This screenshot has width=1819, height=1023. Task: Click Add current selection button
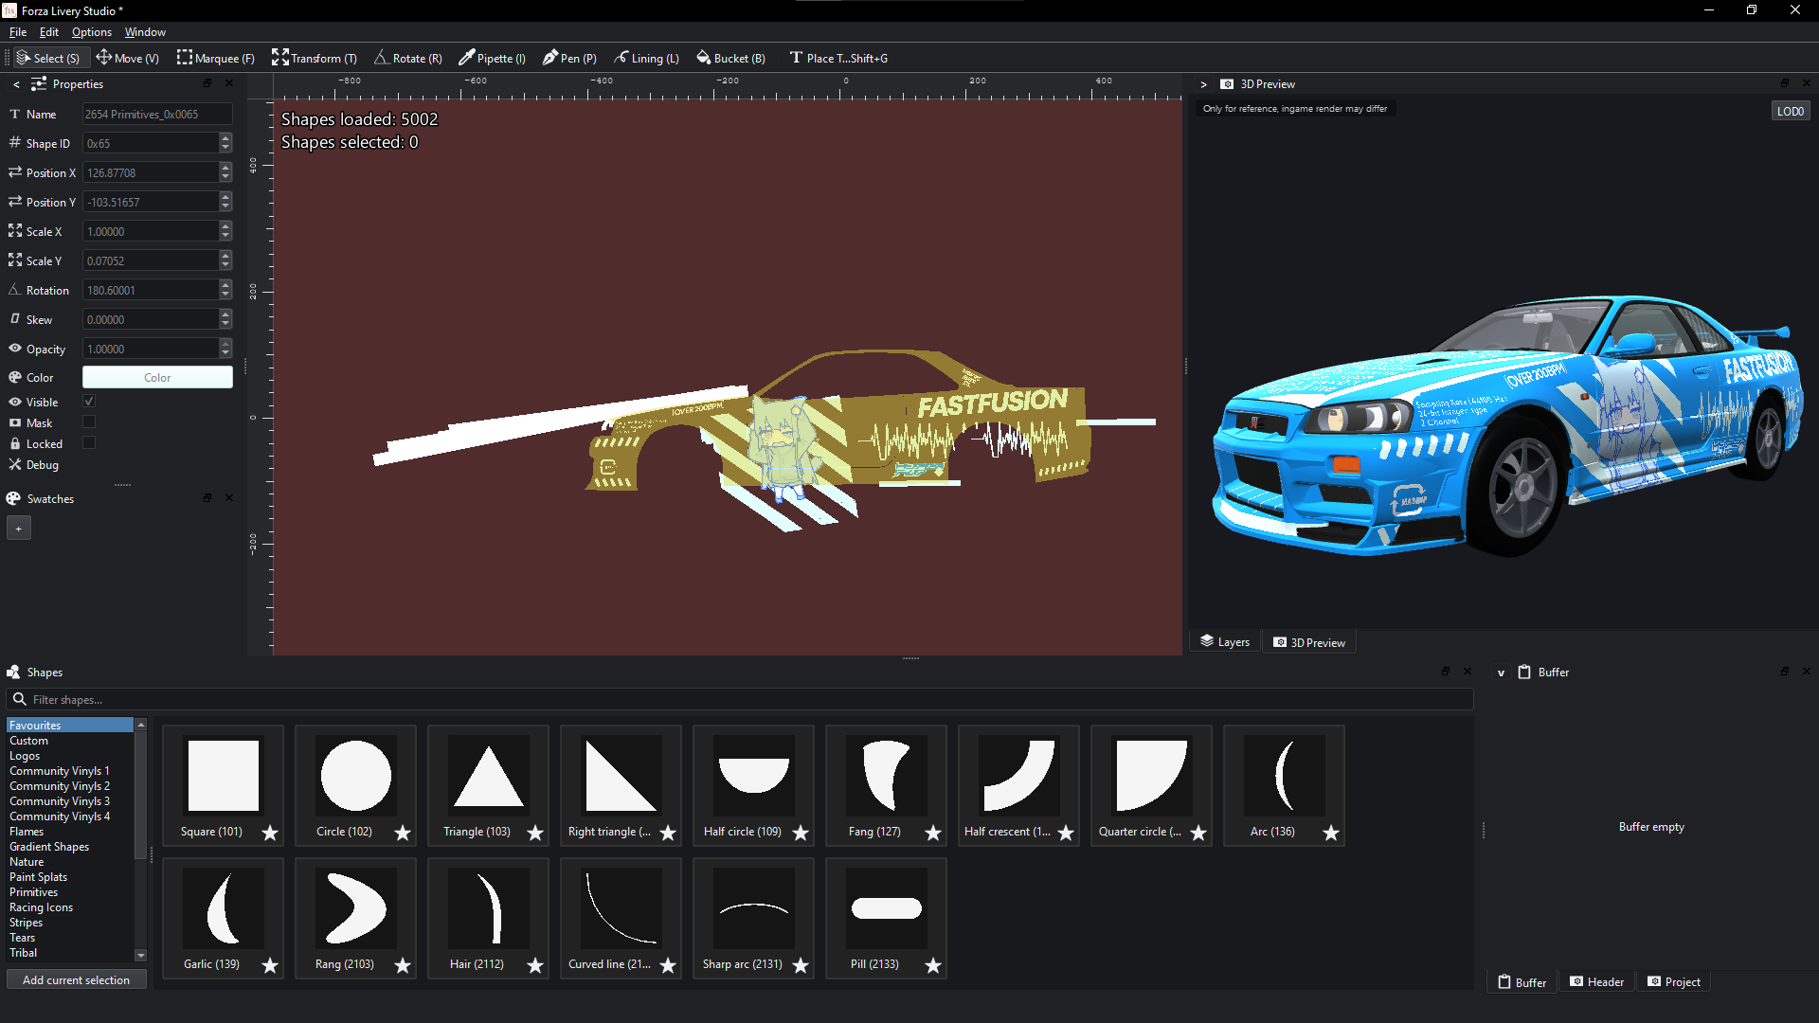click(x=76, y=979)
